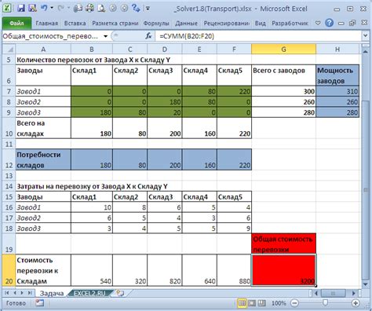The height and width of the screenshot is (311, 372).
Task: Switch to Page Break Preview button
Action: (262, 303)
